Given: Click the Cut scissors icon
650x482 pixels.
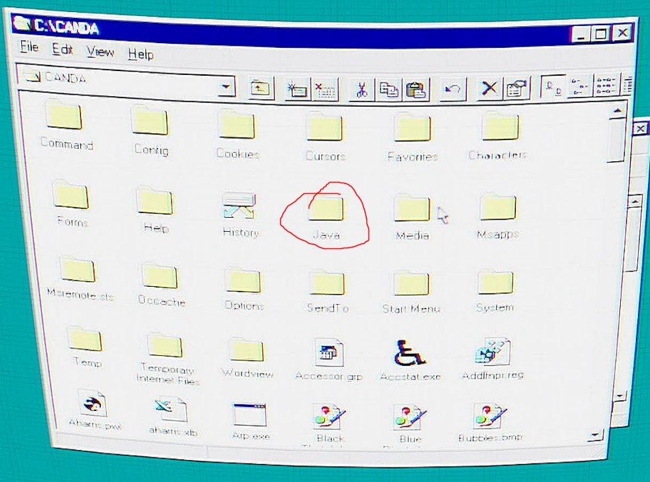Looking at the screenshot, I should (361, 89).
